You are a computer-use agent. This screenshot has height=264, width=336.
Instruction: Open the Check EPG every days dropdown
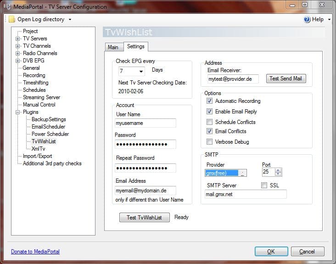point(141,71)
